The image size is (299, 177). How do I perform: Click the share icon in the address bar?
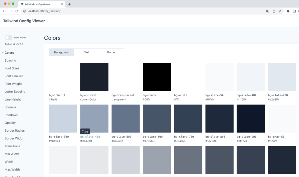274,11
